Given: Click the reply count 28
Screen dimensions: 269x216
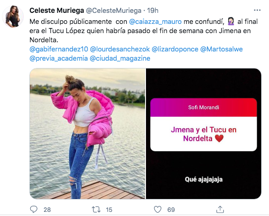Looking at the screenshot, I should tap(47, 210).
